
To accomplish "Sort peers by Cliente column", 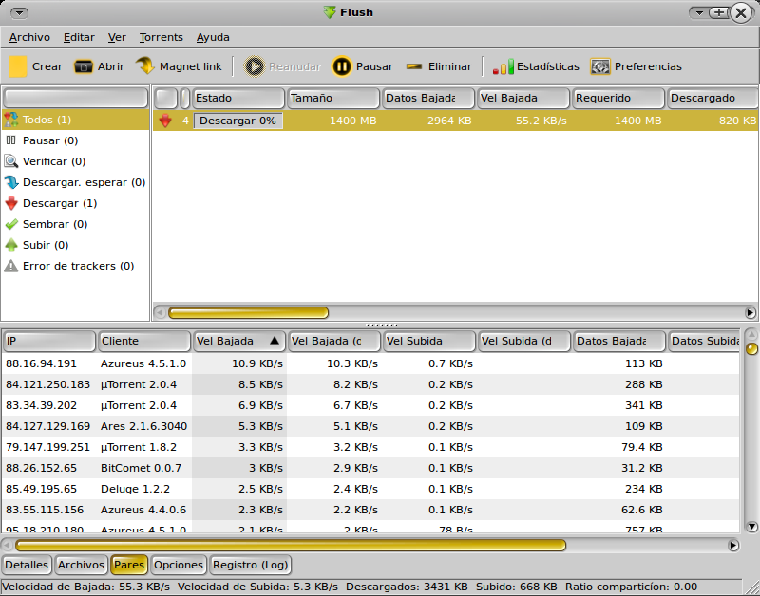I will (x=144, y=341).
